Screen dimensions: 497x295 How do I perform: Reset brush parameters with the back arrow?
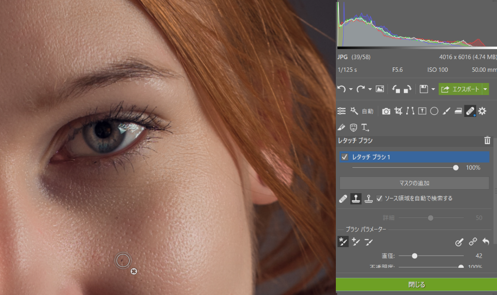click(x=485, y=242)
